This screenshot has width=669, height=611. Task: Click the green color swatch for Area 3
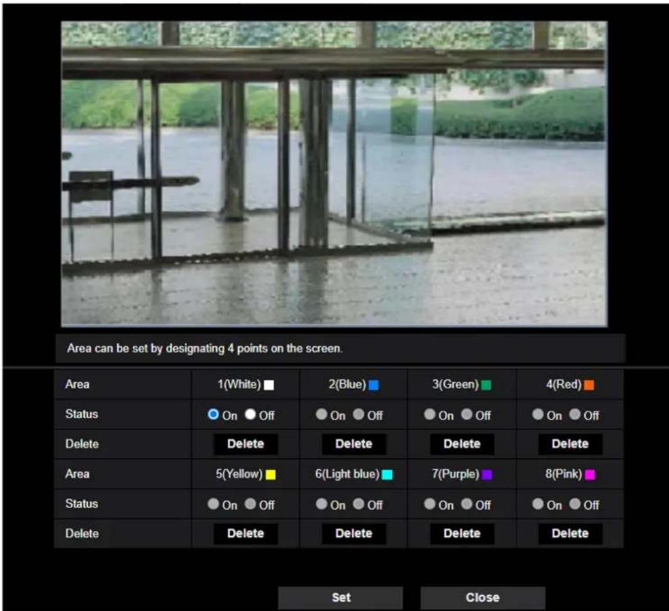pyautogui.click(x=486, y=385)
